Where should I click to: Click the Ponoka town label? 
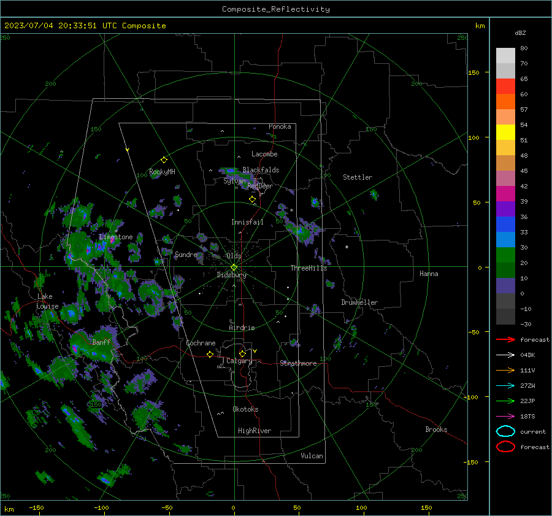click(280, 126)
